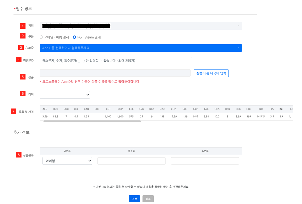This screenshot has width=302, height=204.
Task: Click the red number 5 badge beside 상품
Action: click(23, 77)
